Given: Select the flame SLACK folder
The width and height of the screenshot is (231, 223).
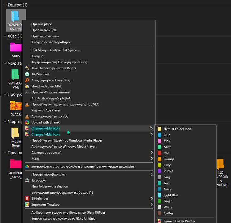Looking at the screenshot, I should (x=16, y=108).
